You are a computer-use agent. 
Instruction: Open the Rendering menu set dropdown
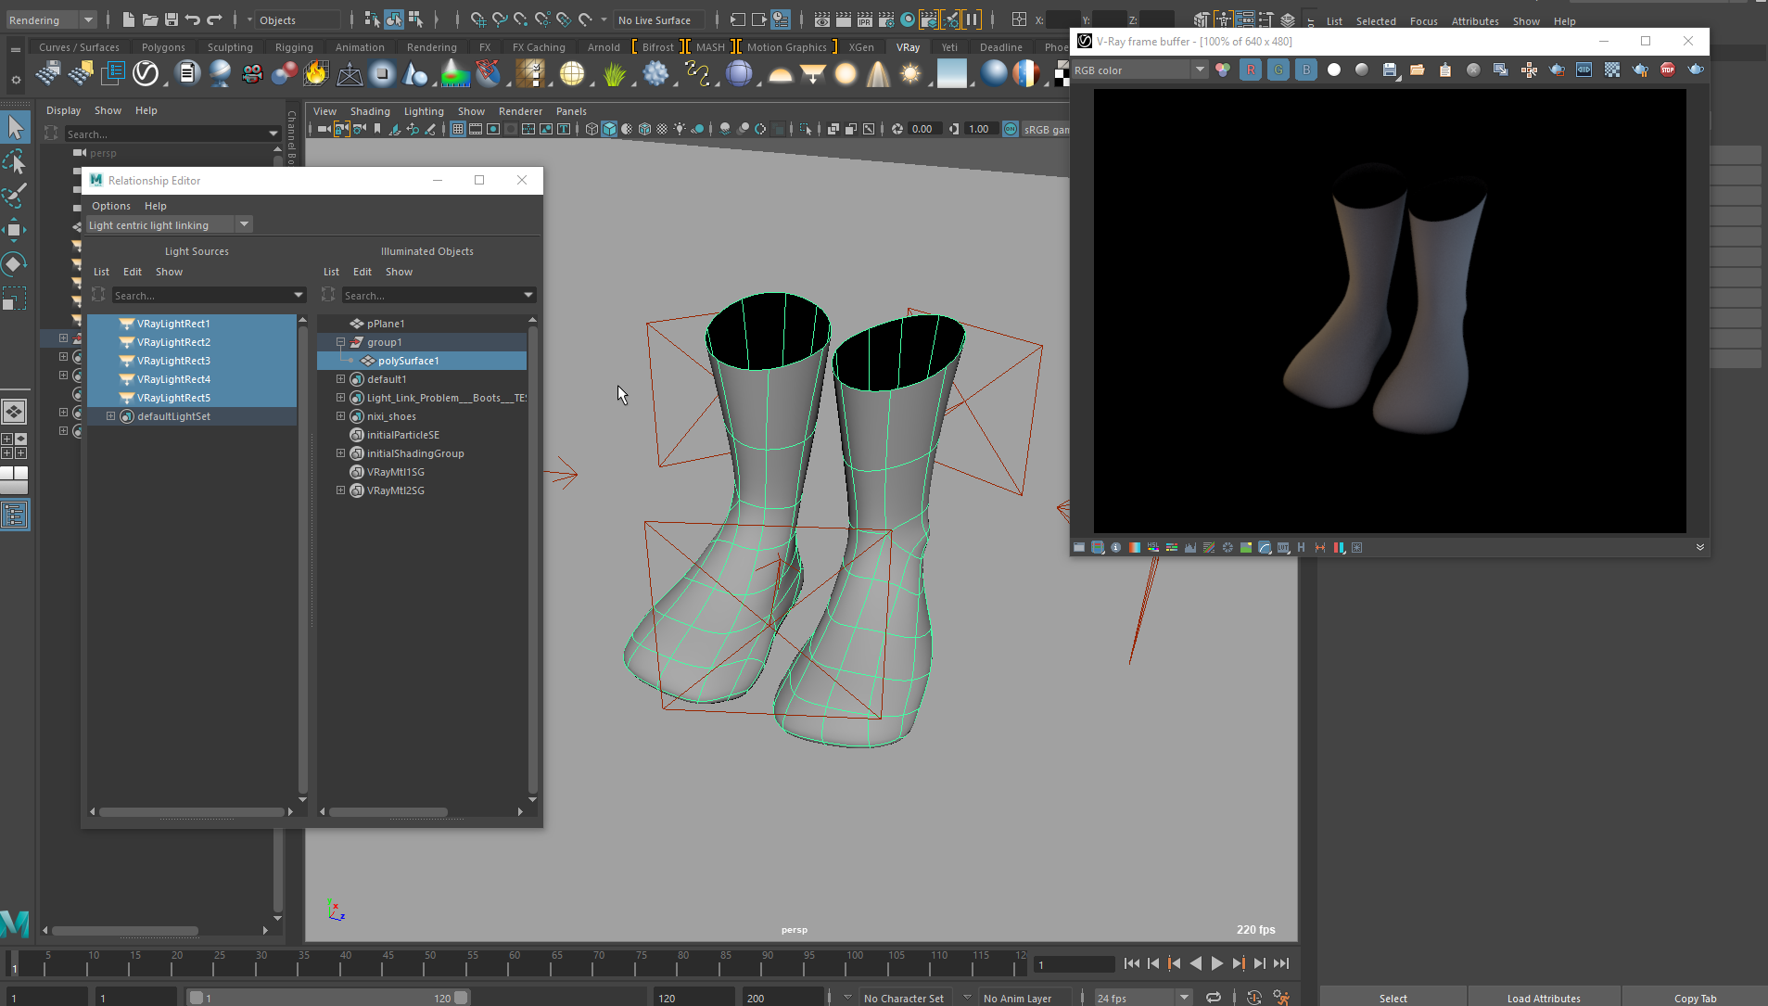[51, 19]
